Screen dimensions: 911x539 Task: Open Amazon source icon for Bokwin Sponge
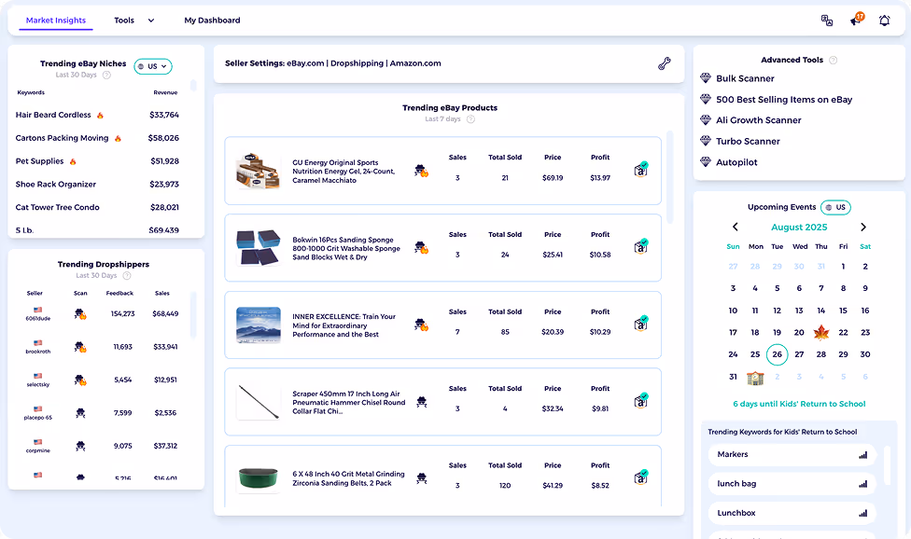[x=641, y=246]
